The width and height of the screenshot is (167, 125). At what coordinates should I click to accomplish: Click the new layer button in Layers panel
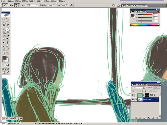tap(152, 118)
